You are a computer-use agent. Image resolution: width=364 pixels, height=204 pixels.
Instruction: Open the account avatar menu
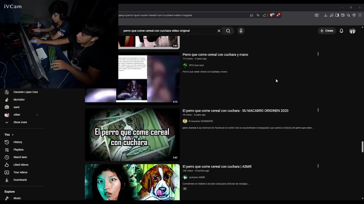point(352,31)
